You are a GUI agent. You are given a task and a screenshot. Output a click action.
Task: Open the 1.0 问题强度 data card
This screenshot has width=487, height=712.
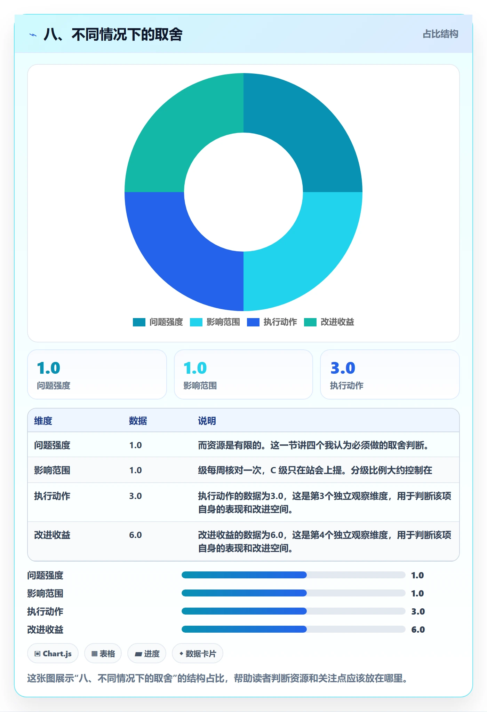(97, 374)
